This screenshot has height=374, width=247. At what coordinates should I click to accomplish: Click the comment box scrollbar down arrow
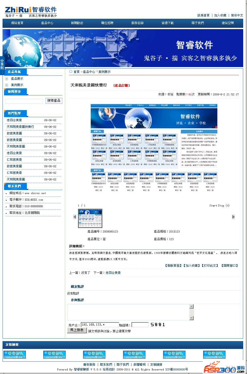tap(192, 318)
